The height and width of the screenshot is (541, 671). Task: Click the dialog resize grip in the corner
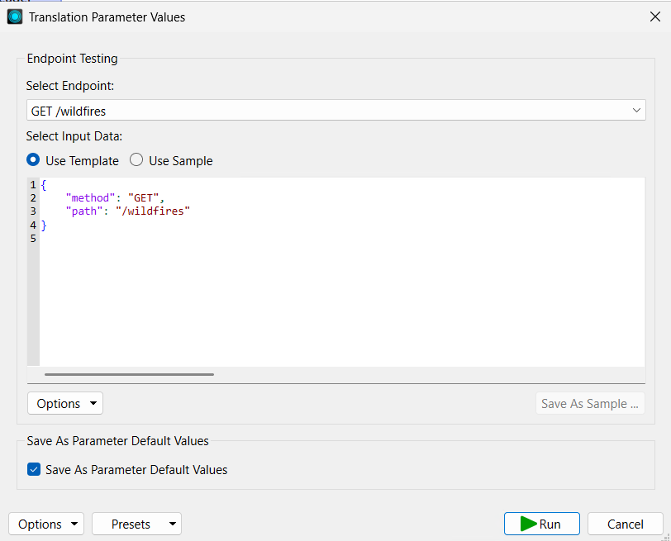666,537
